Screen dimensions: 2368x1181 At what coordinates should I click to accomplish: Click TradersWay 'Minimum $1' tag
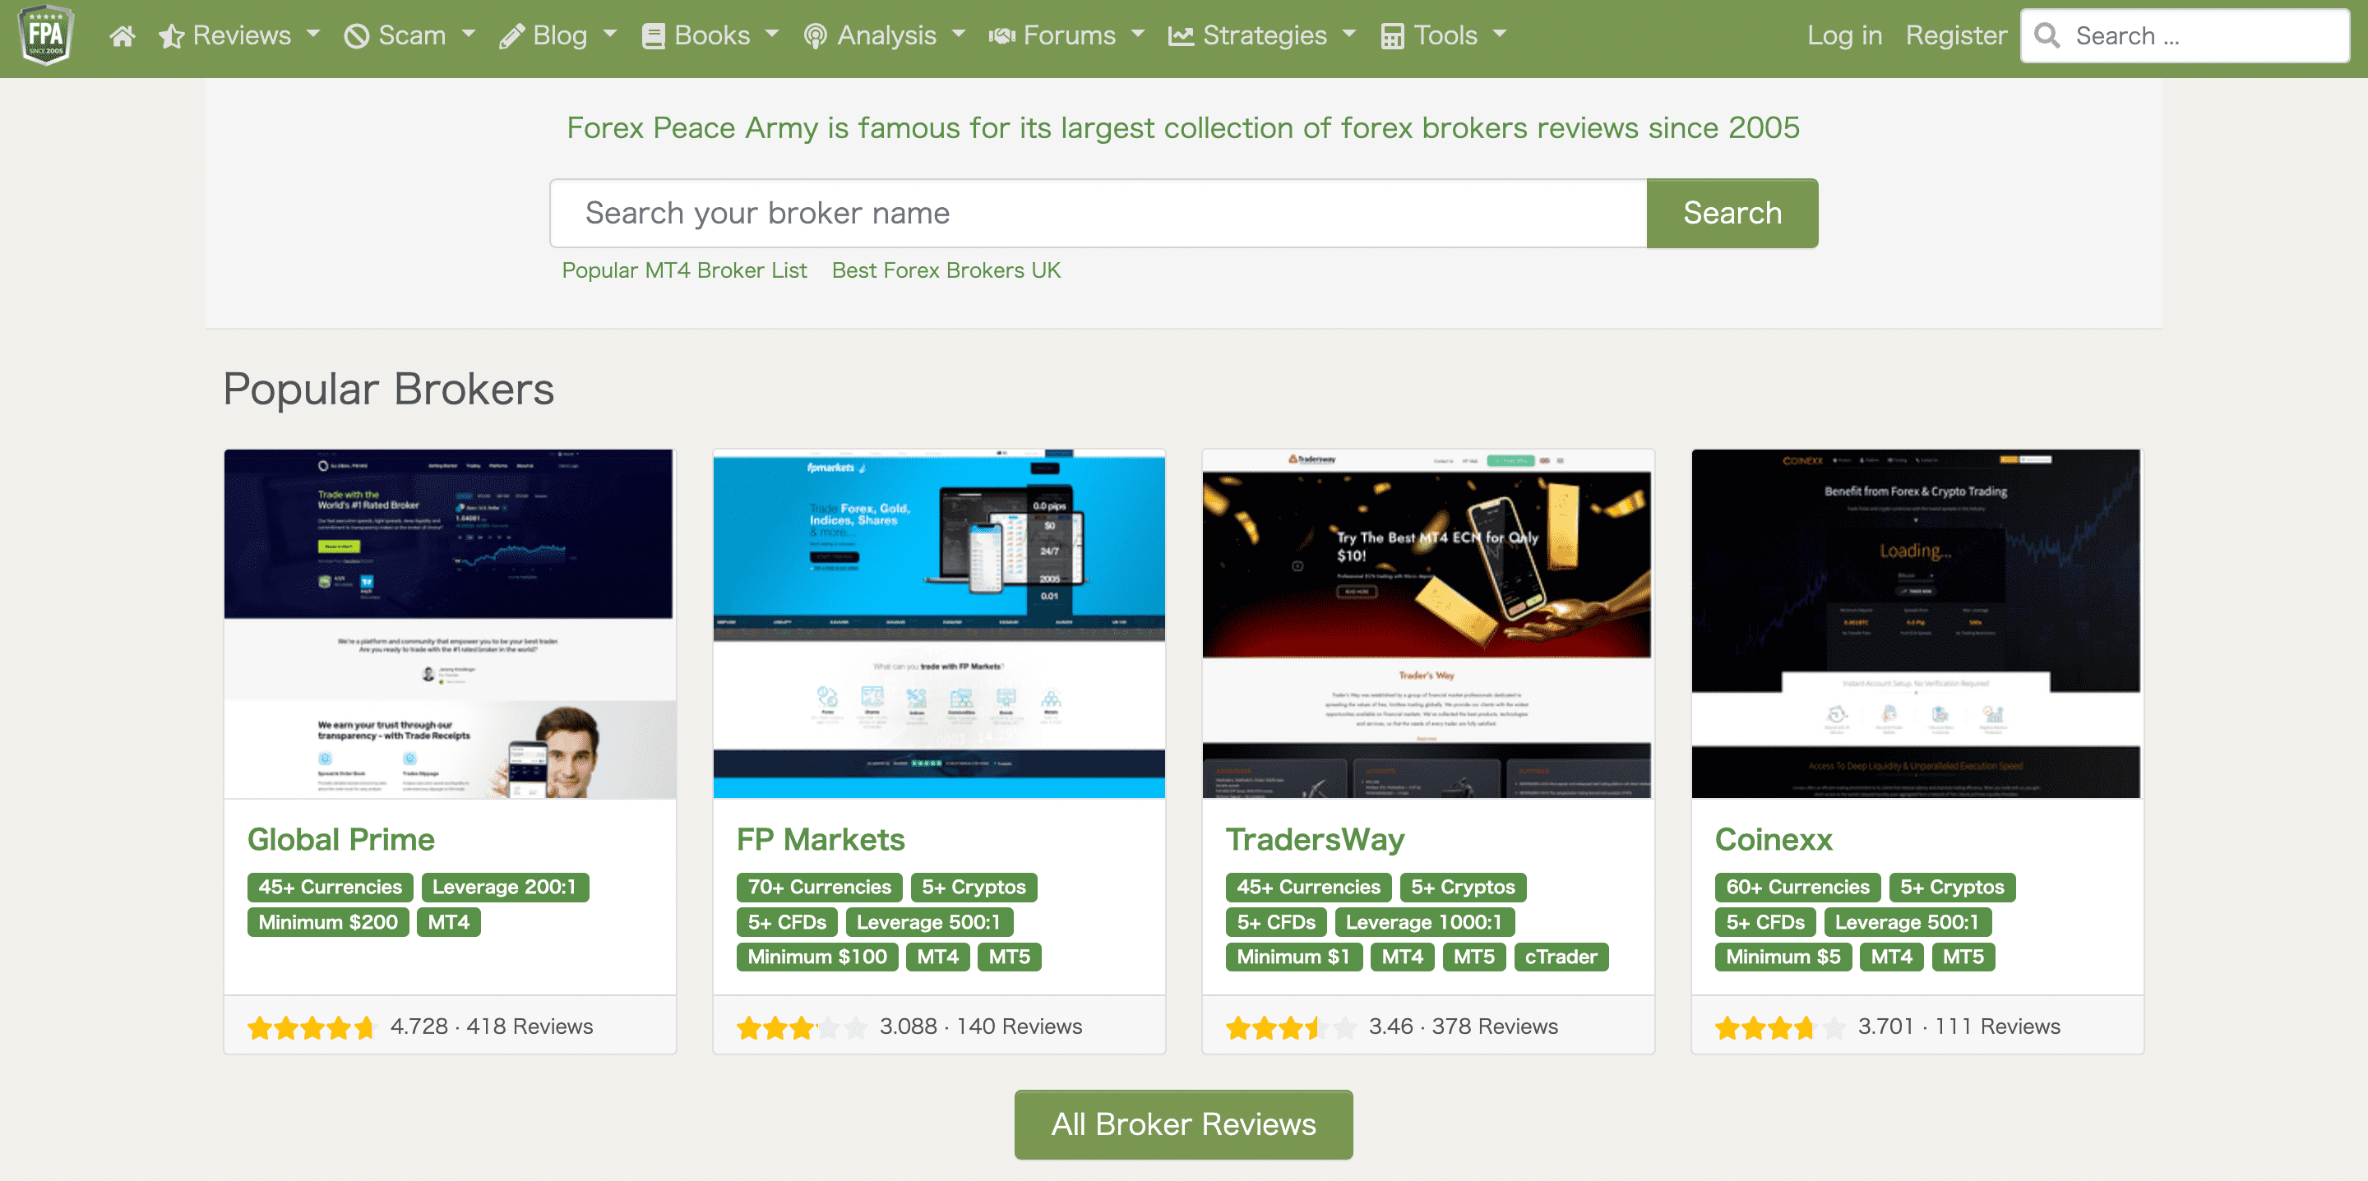click(x=1293, y=957)
